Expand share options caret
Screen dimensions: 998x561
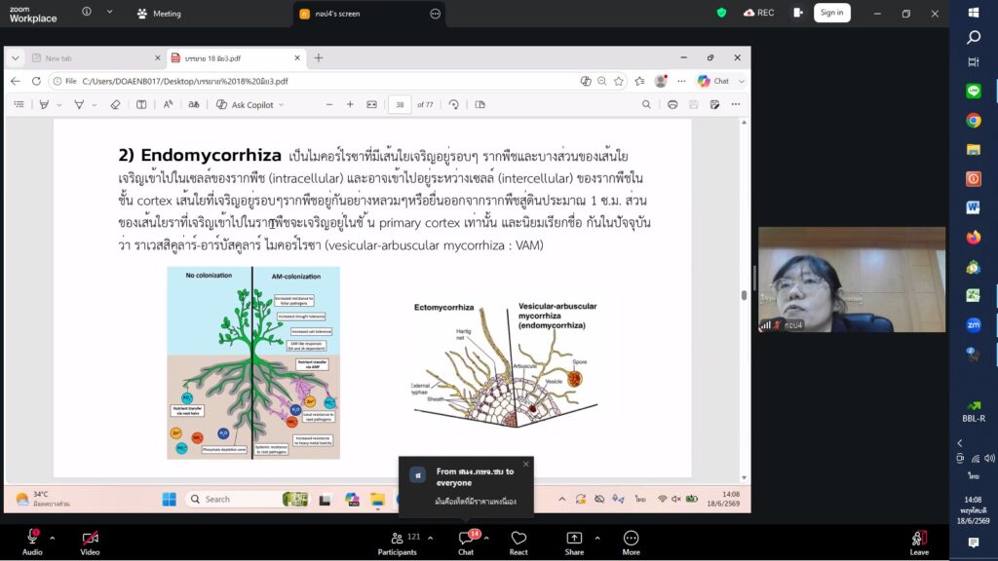597,538
